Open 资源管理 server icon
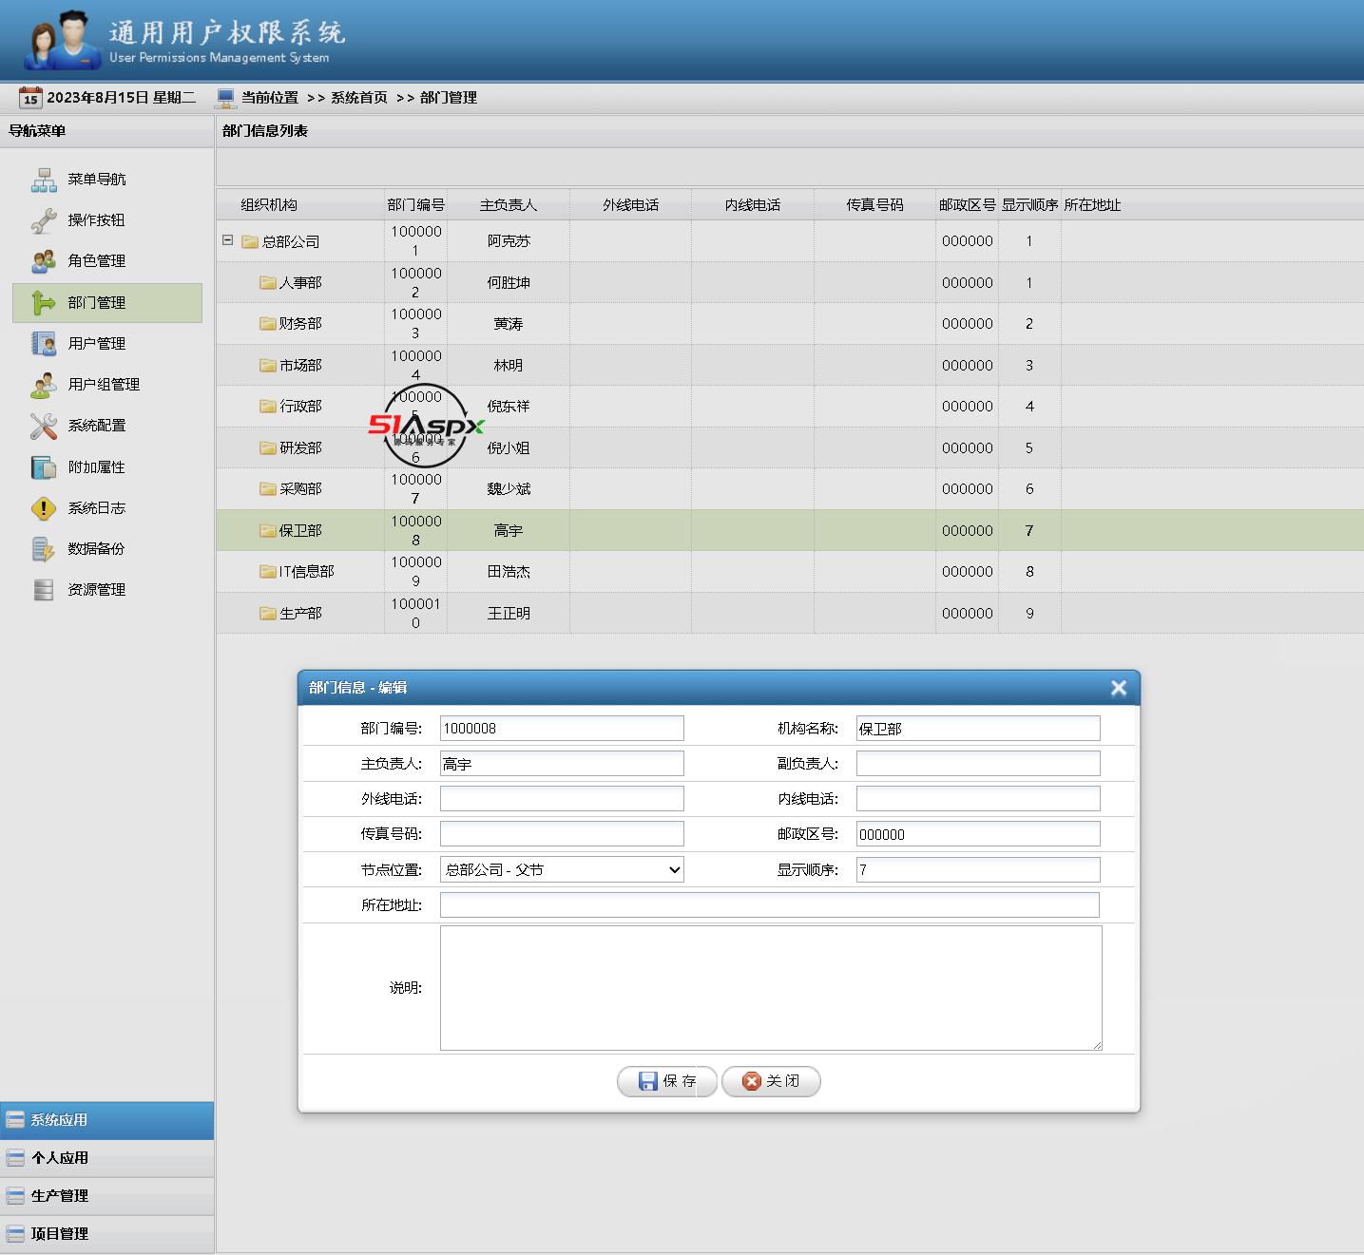 [44, 590]
